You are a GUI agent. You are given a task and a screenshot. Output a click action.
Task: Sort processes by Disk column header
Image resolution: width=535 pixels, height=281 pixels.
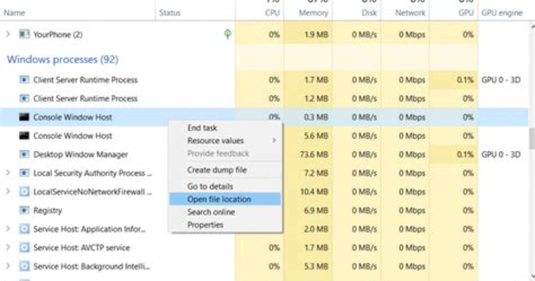tap(369, 13)
